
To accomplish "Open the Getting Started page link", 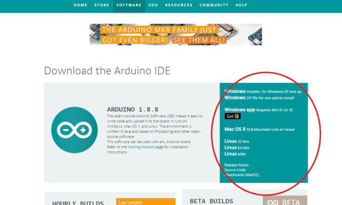I will (141, 147).
